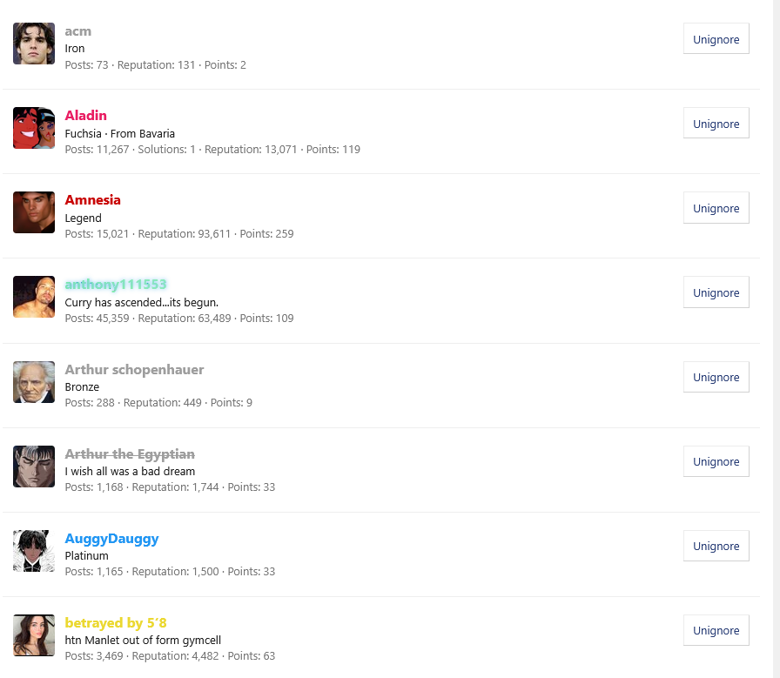Screen dimensions: 780x678
Task: Unignore betrayed by 5'8
Action: [x=716, y=630]
